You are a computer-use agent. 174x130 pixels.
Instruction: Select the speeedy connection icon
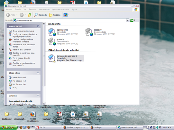point(52,42)
